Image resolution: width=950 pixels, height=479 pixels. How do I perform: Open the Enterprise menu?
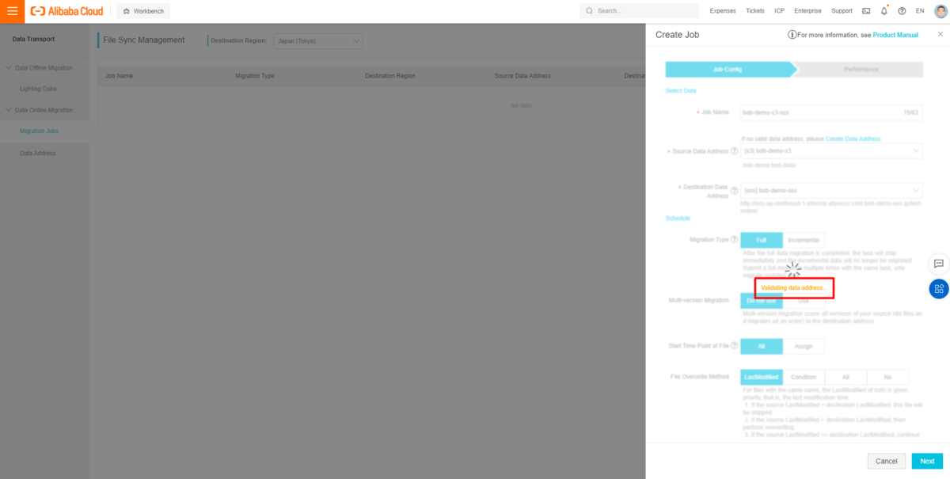(808, 11)
